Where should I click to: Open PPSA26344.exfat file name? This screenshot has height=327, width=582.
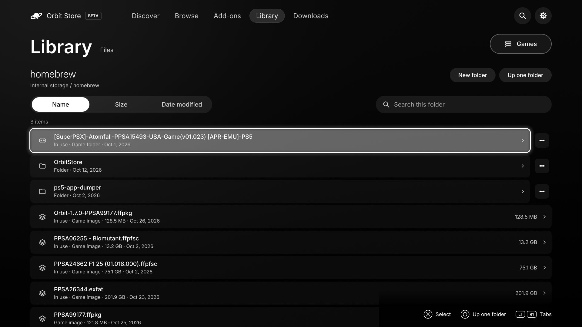(x=79, y=289)
